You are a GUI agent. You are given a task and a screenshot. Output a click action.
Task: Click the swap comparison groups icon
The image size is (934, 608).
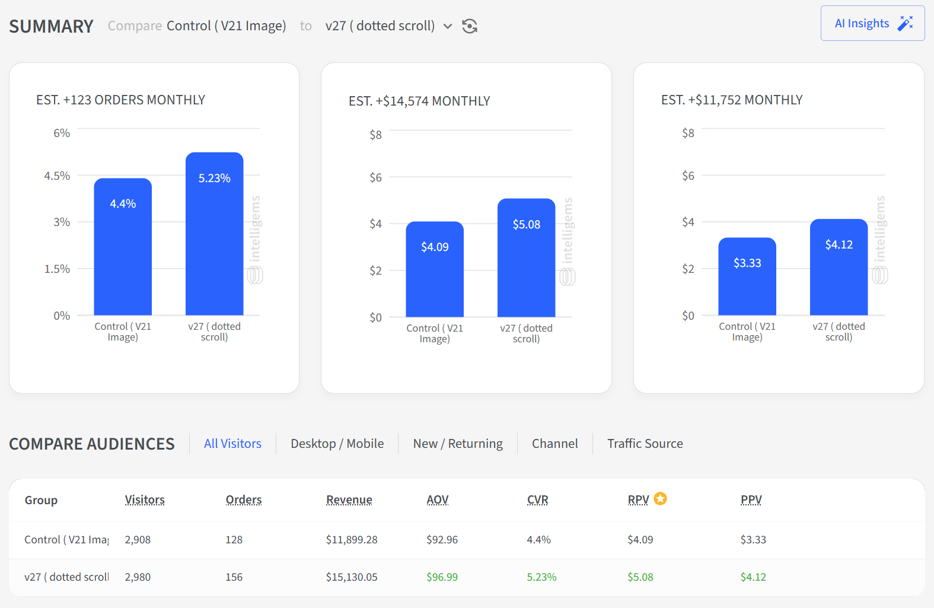(x=469, y=26)
